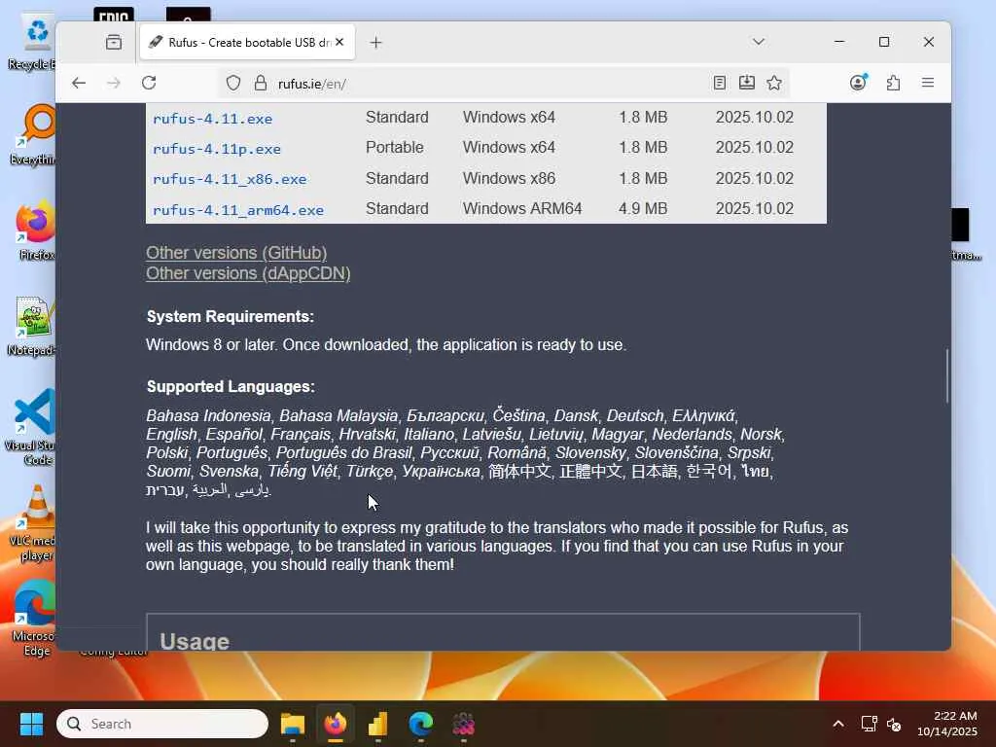Image resolution: width=996 pixels, height=747 pixels.
Task: Bookmark this page with the star
Action: click(x=773, y=84)
